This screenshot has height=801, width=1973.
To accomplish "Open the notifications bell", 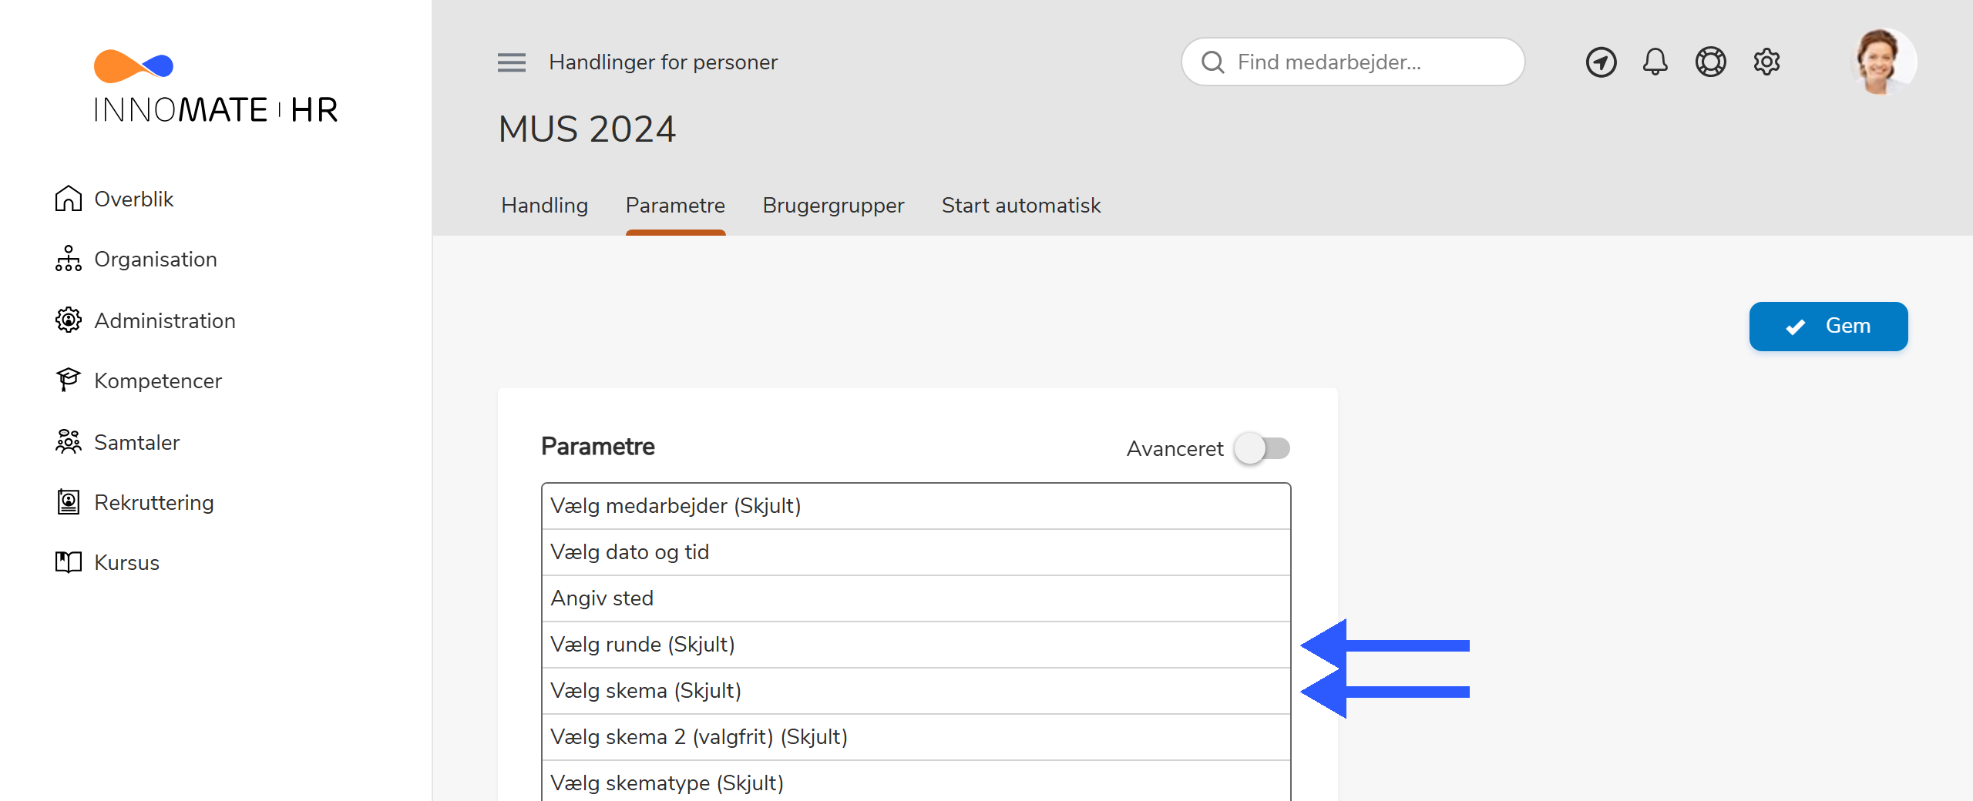I will click(1655, 62).
